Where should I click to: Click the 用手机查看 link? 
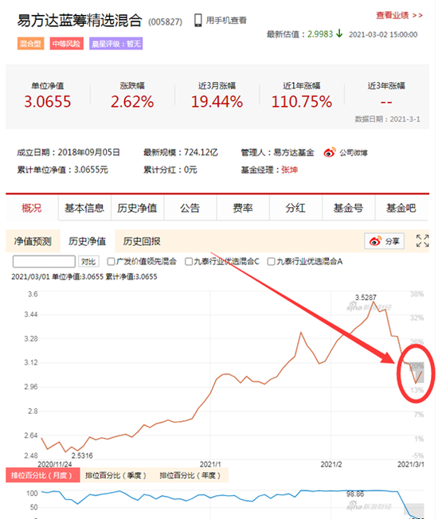coord(226,20)
